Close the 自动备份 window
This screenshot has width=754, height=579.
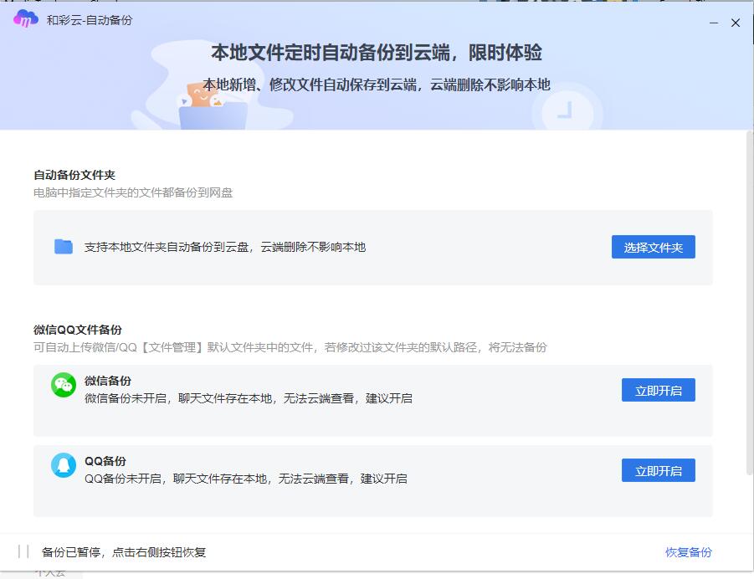[736, 23]
